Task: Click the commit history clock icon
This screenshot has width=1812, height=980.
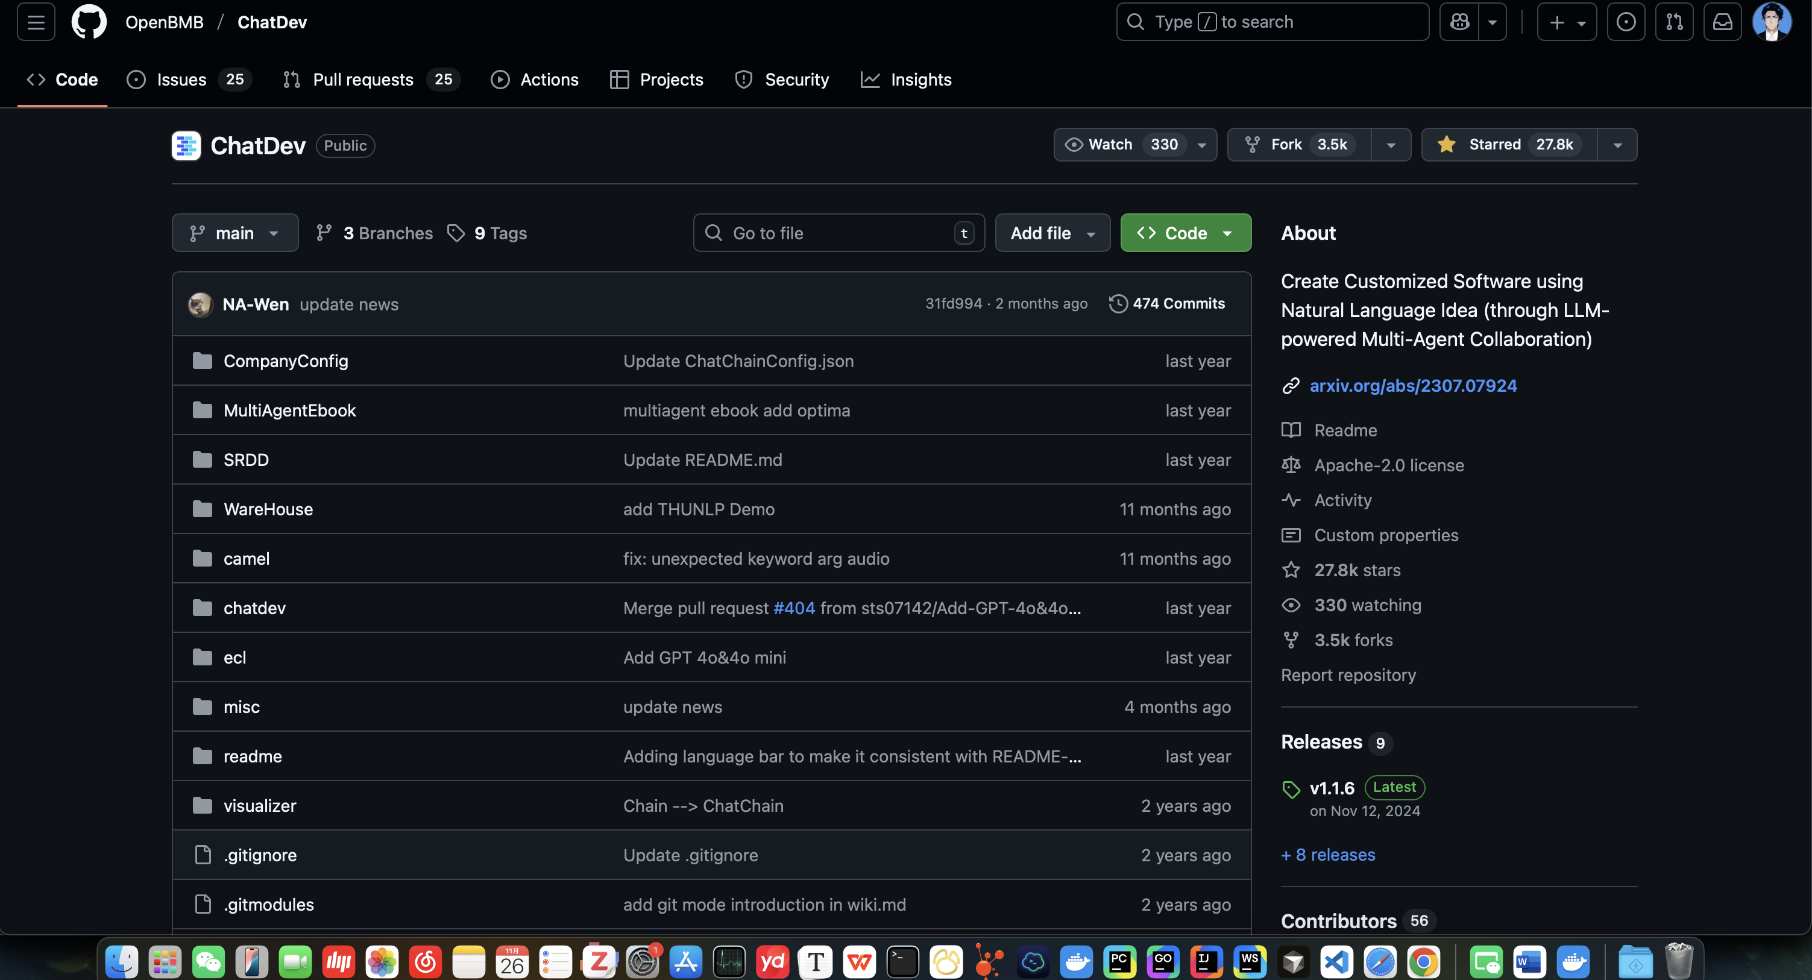Action: 1118,303
